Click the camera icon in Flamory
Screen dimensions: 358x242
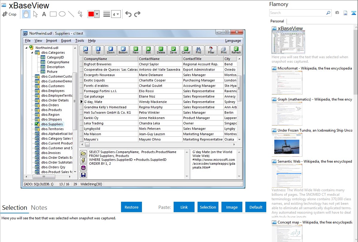tap(337, 13)
